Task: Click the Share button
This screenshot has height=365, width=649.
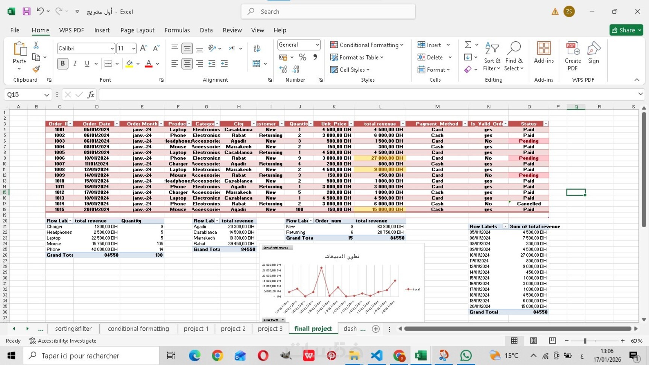Action: 626,30
